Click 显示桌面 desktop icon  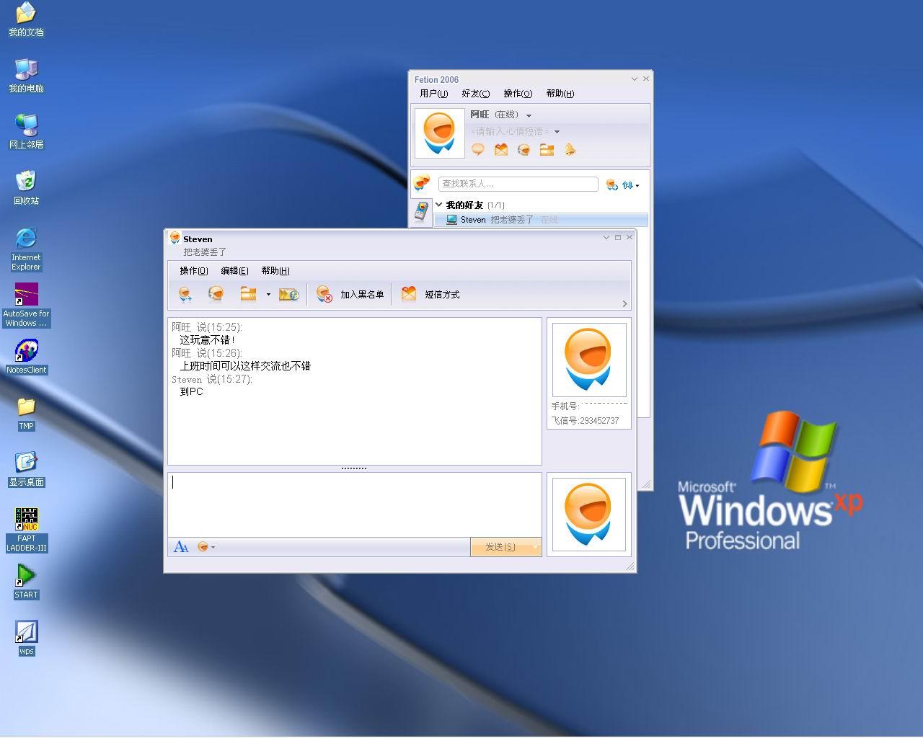(26, 469)
